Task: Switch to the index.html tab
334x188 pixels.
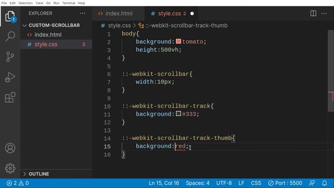Action: click(x=118, y=14)
